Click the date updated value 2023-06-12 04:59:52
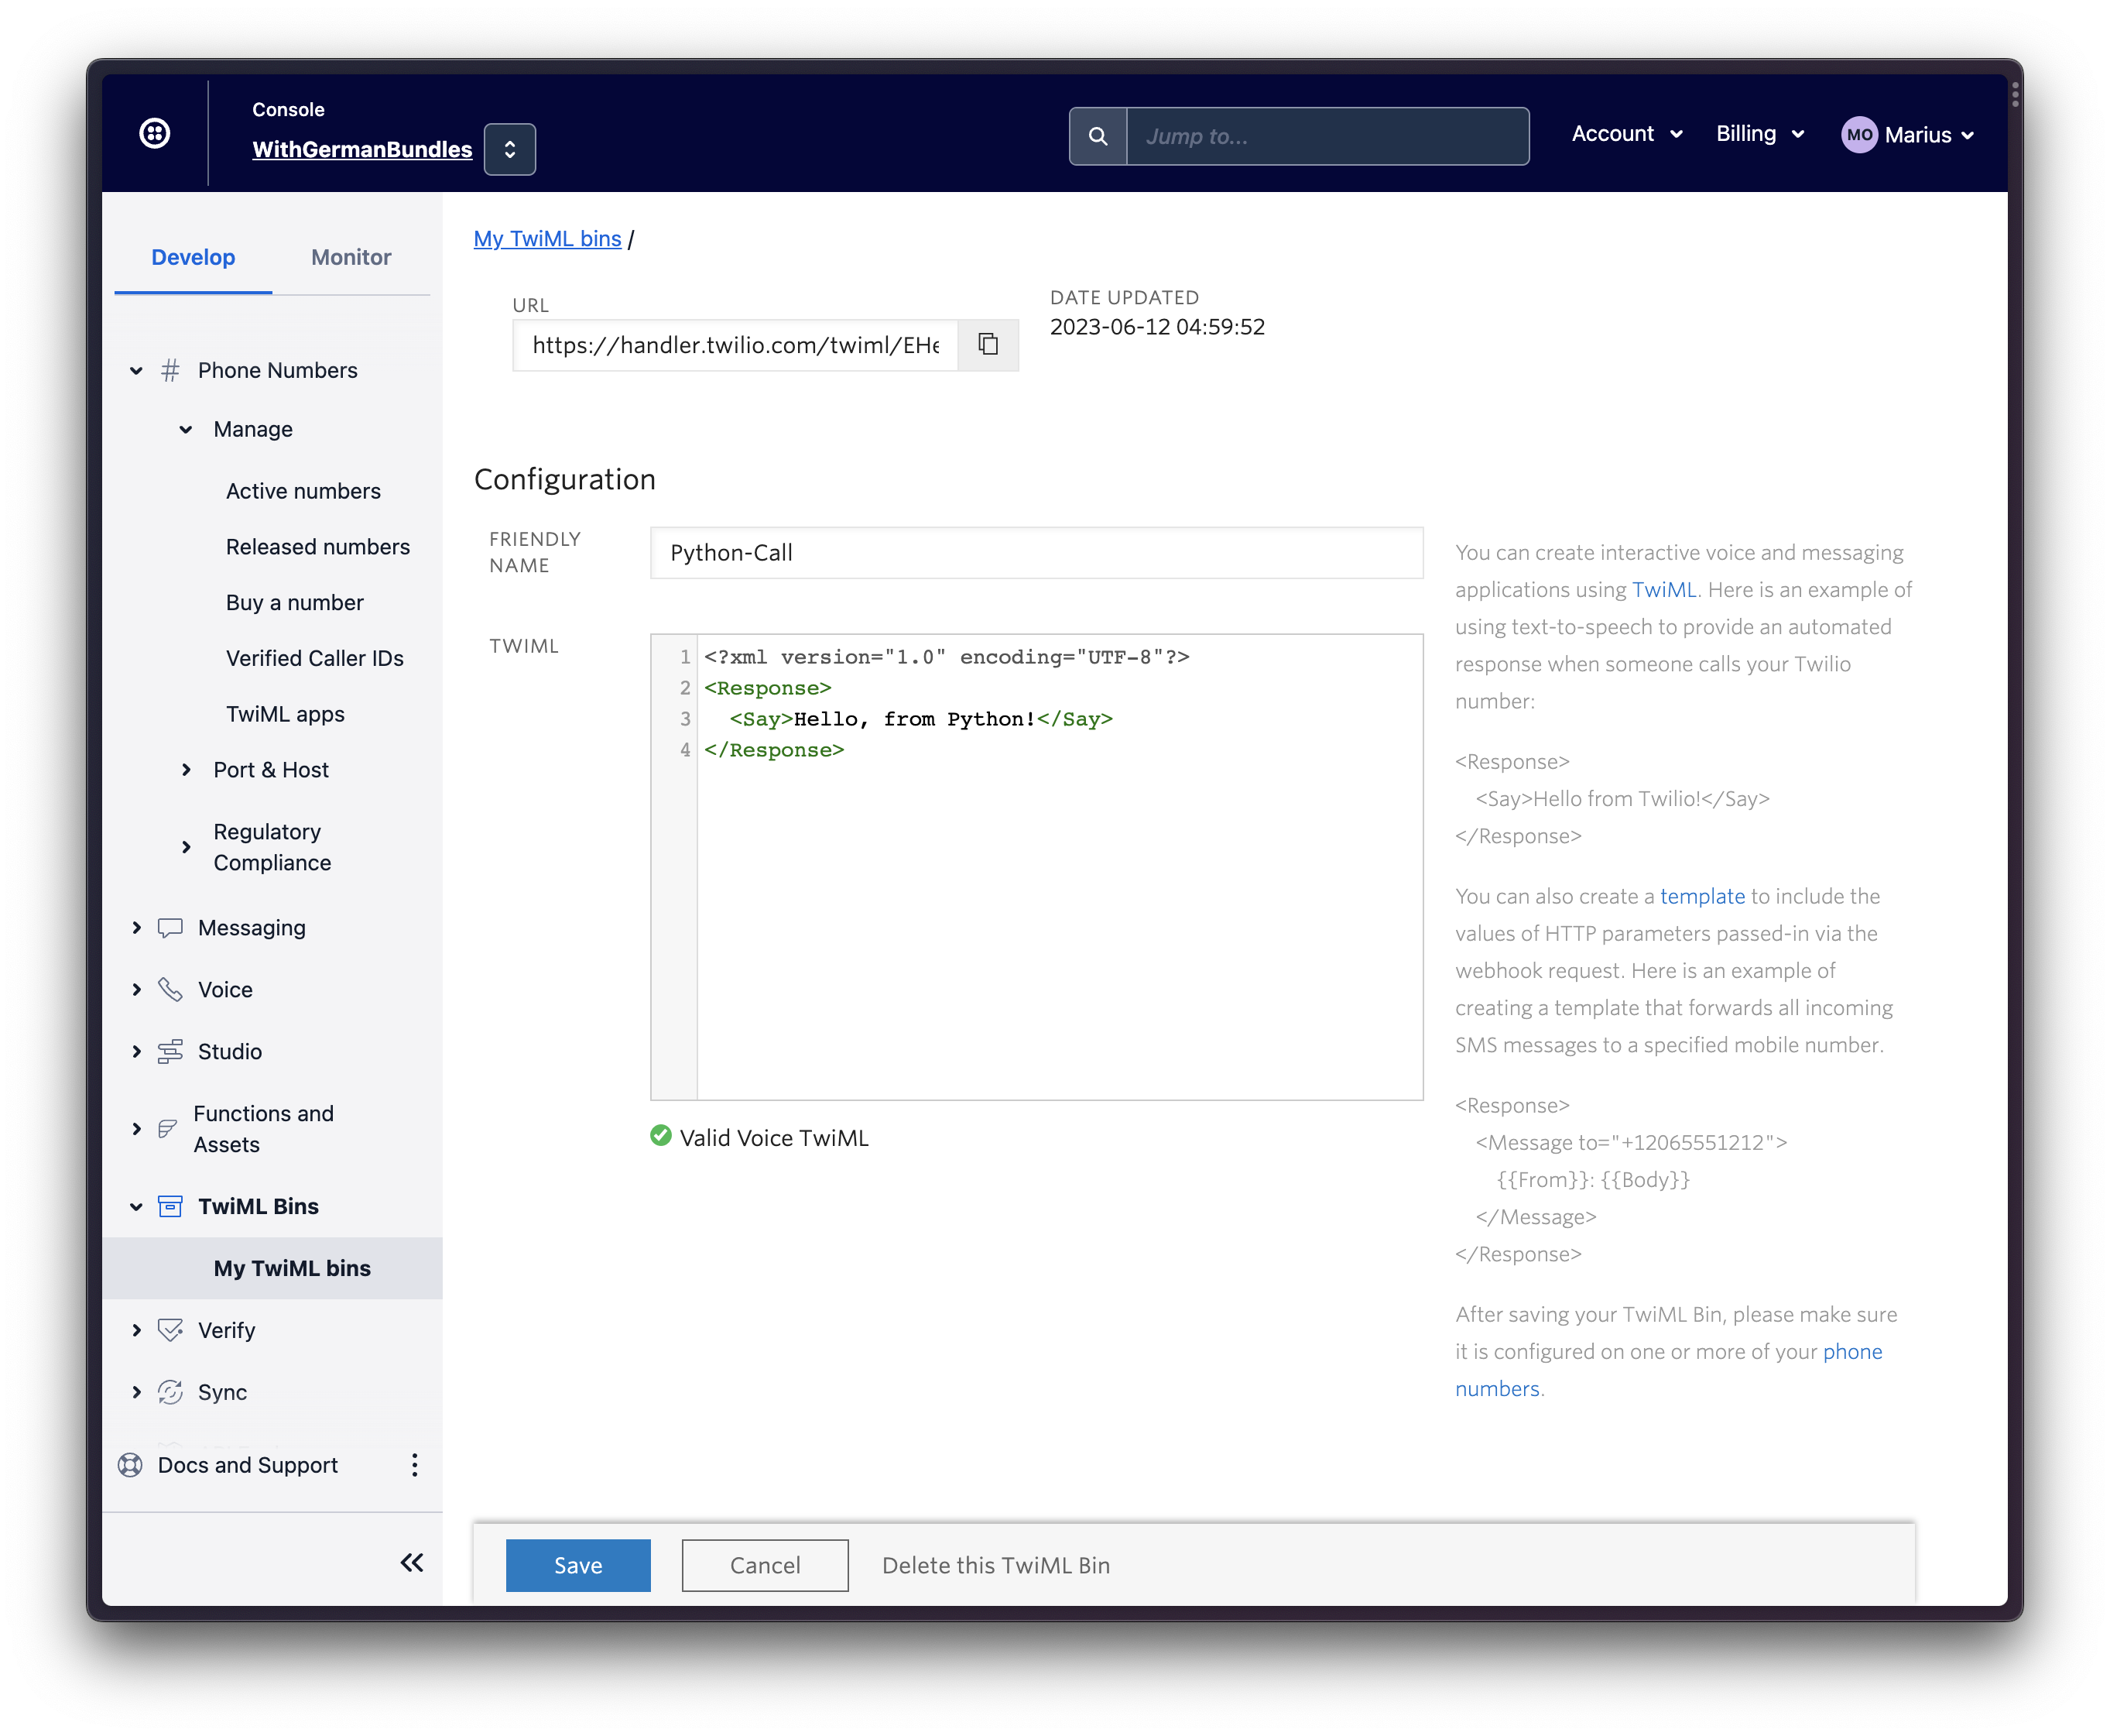 [x=1157, y=327]
